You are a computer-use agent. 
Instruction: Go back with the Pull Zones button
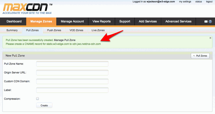click(x=200, y=56)
